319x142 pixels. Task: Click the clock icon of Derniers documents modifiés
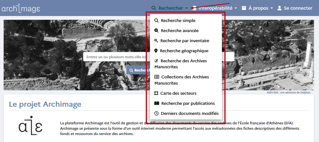pos(157,113)
